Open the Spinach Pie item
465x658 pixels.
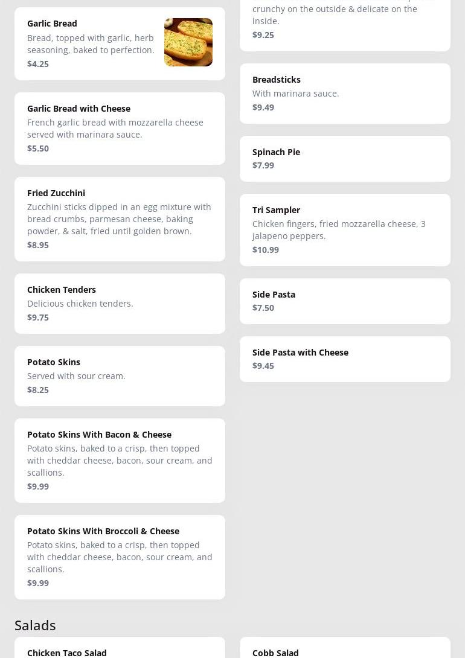(x=276, y=152)
